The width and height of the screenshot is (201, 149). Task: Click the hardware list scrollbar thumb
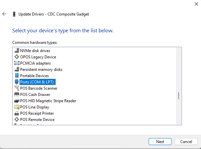[x=179, y=96]
